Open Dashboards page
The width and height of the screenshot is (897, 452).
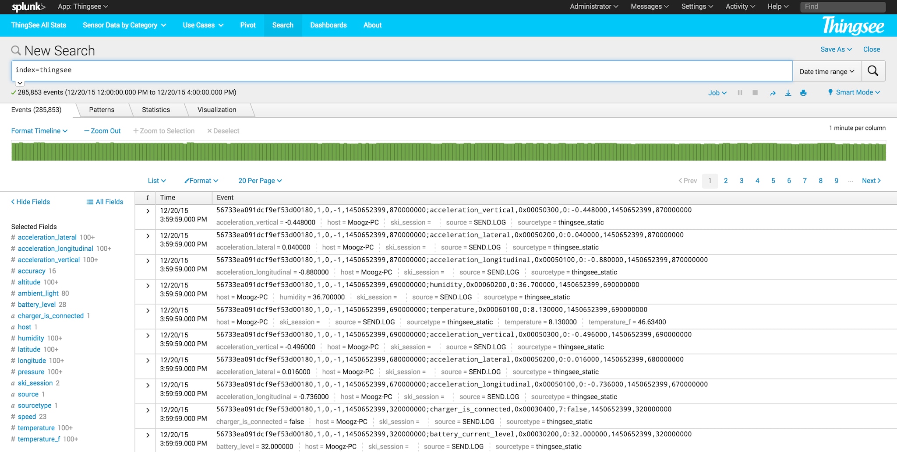[328, 25]
